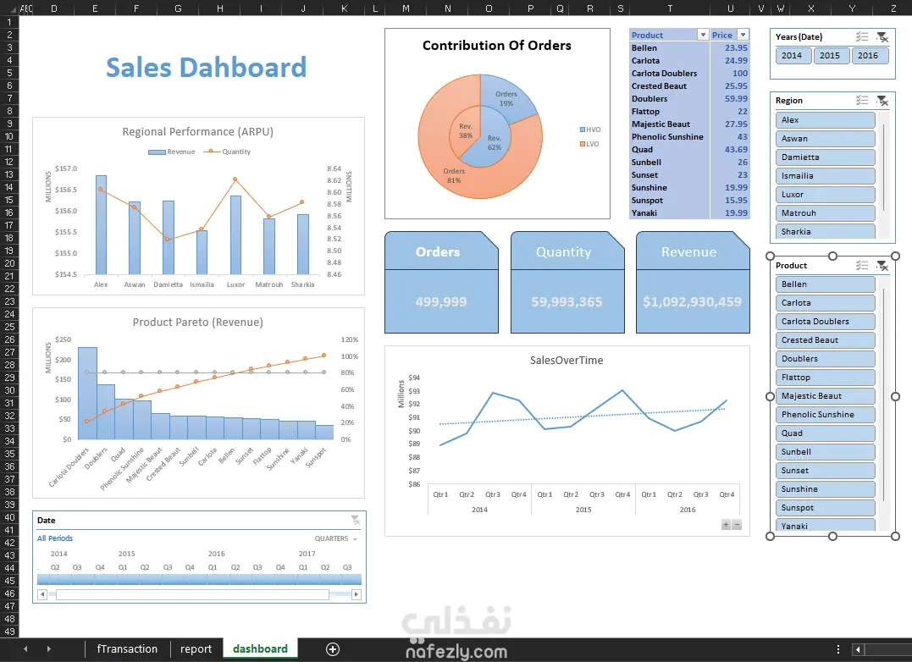Toggle the Quad product slicer item
This screenshot has height=662, width=912.
coord(825,433)
